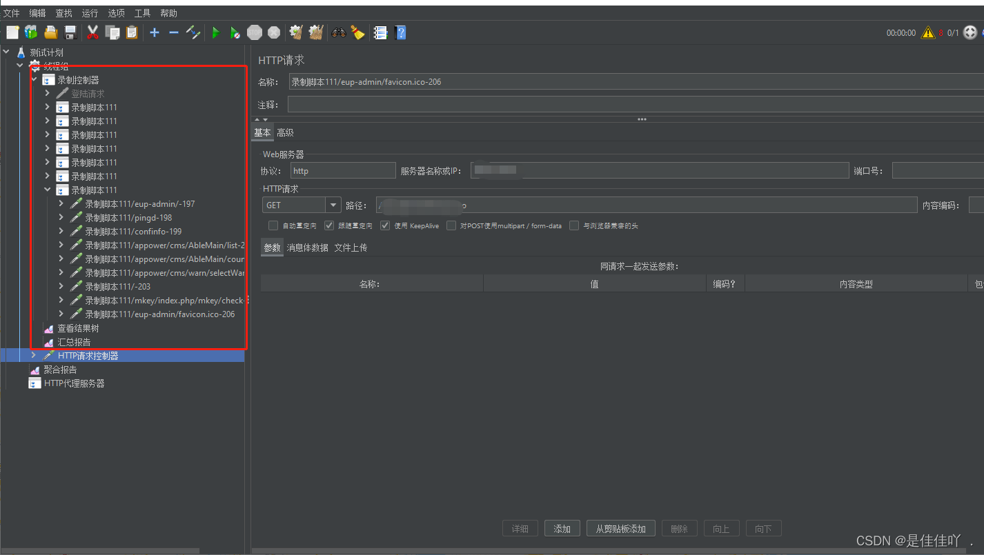Toggle enable/disable element toolbar icon
Image resolution: width=984 pixels, height=555 pixels.
pos(193,32)
